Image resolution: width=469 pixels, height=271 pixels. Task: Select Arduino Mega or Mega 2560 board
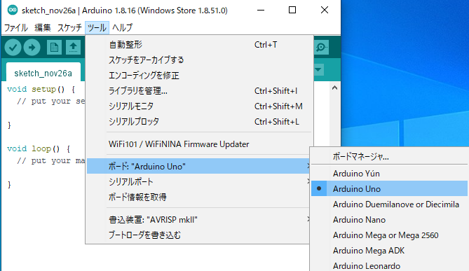pos(390,235)
